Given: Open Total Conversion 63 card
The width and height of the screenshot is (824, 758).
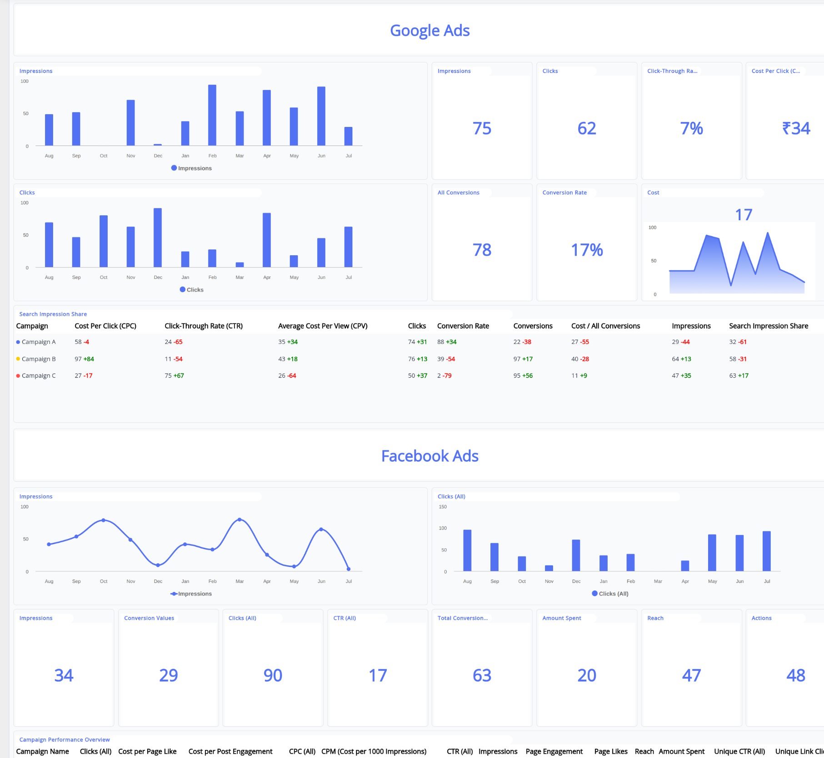Looking at the screenshot, I should tap(482, 668).
